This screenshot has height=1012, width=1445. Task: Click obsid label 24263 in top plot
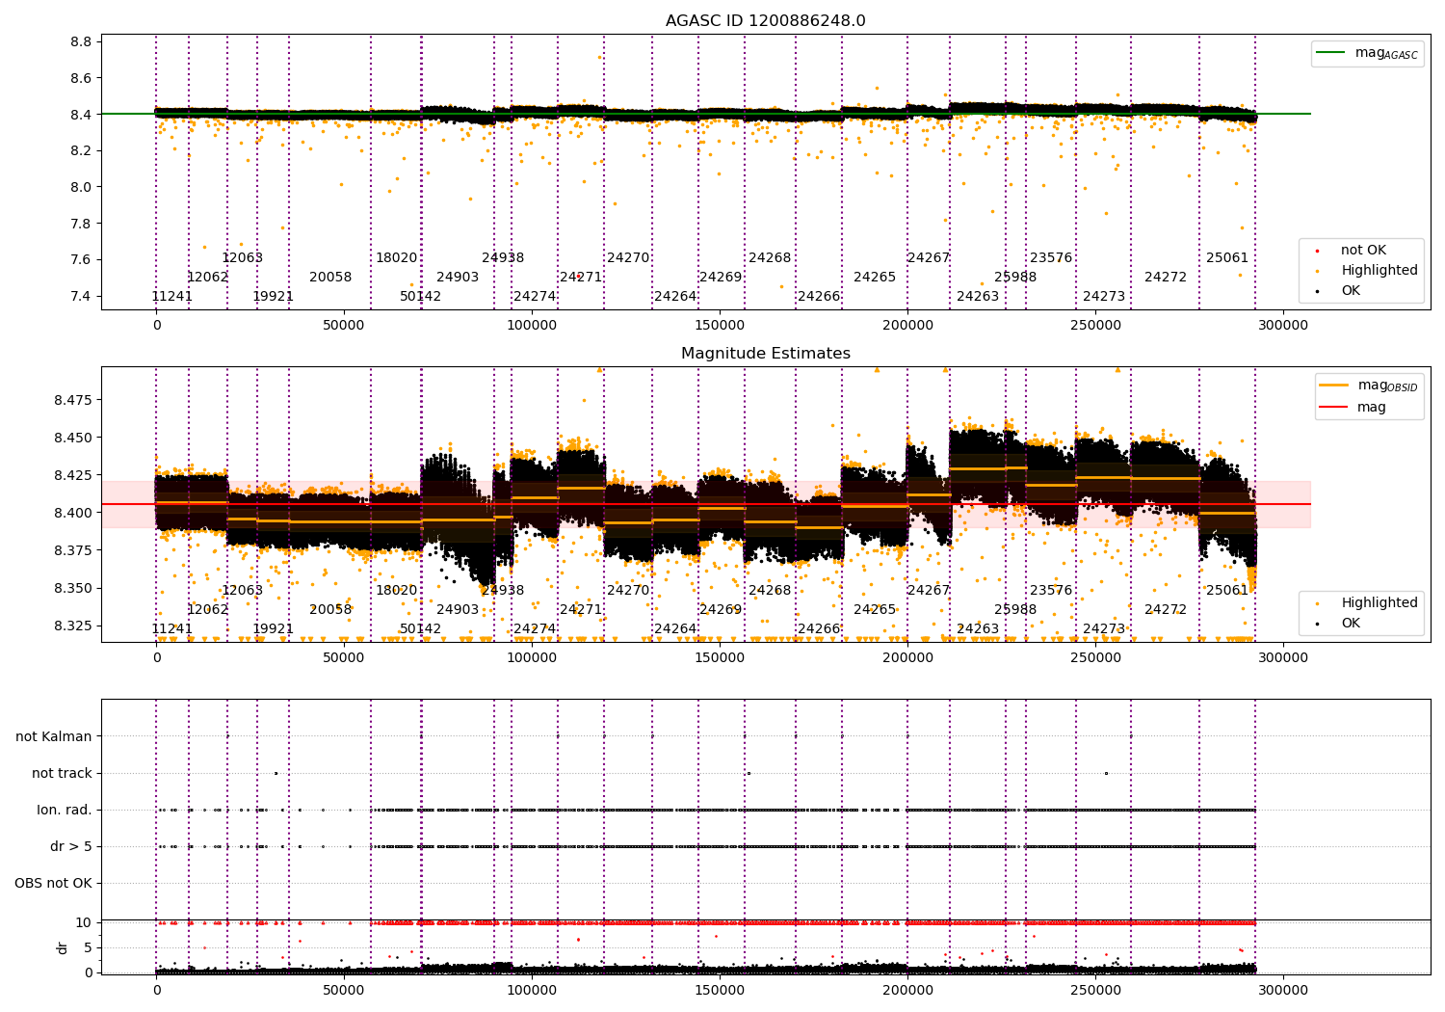click(978, 296)
